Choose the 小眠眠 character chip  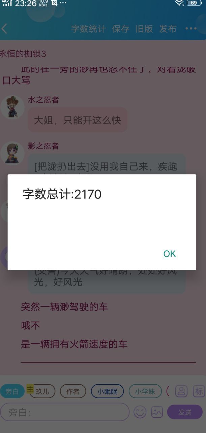[107, 391]
